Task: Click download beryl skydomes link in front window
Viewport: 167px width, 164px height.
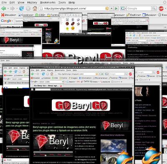Action: [112, 135]
